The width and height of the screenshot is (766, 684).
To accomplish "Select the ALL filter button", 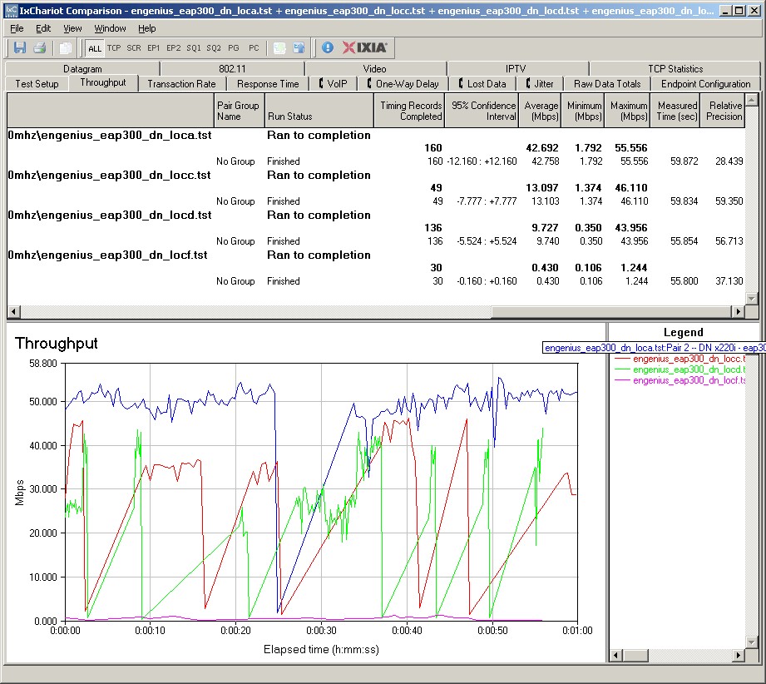I will click(x=95, y=48).
